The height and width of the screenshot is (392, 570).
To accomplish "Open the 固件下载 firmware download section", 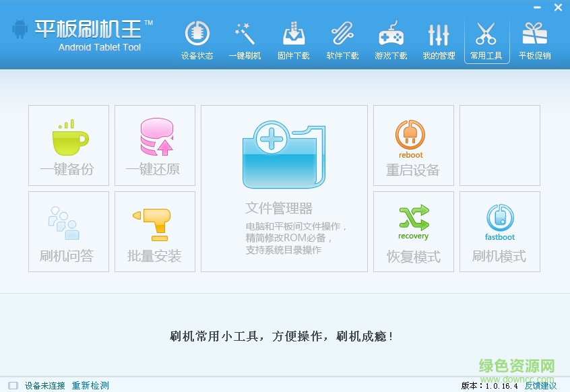I will (293, 38).
